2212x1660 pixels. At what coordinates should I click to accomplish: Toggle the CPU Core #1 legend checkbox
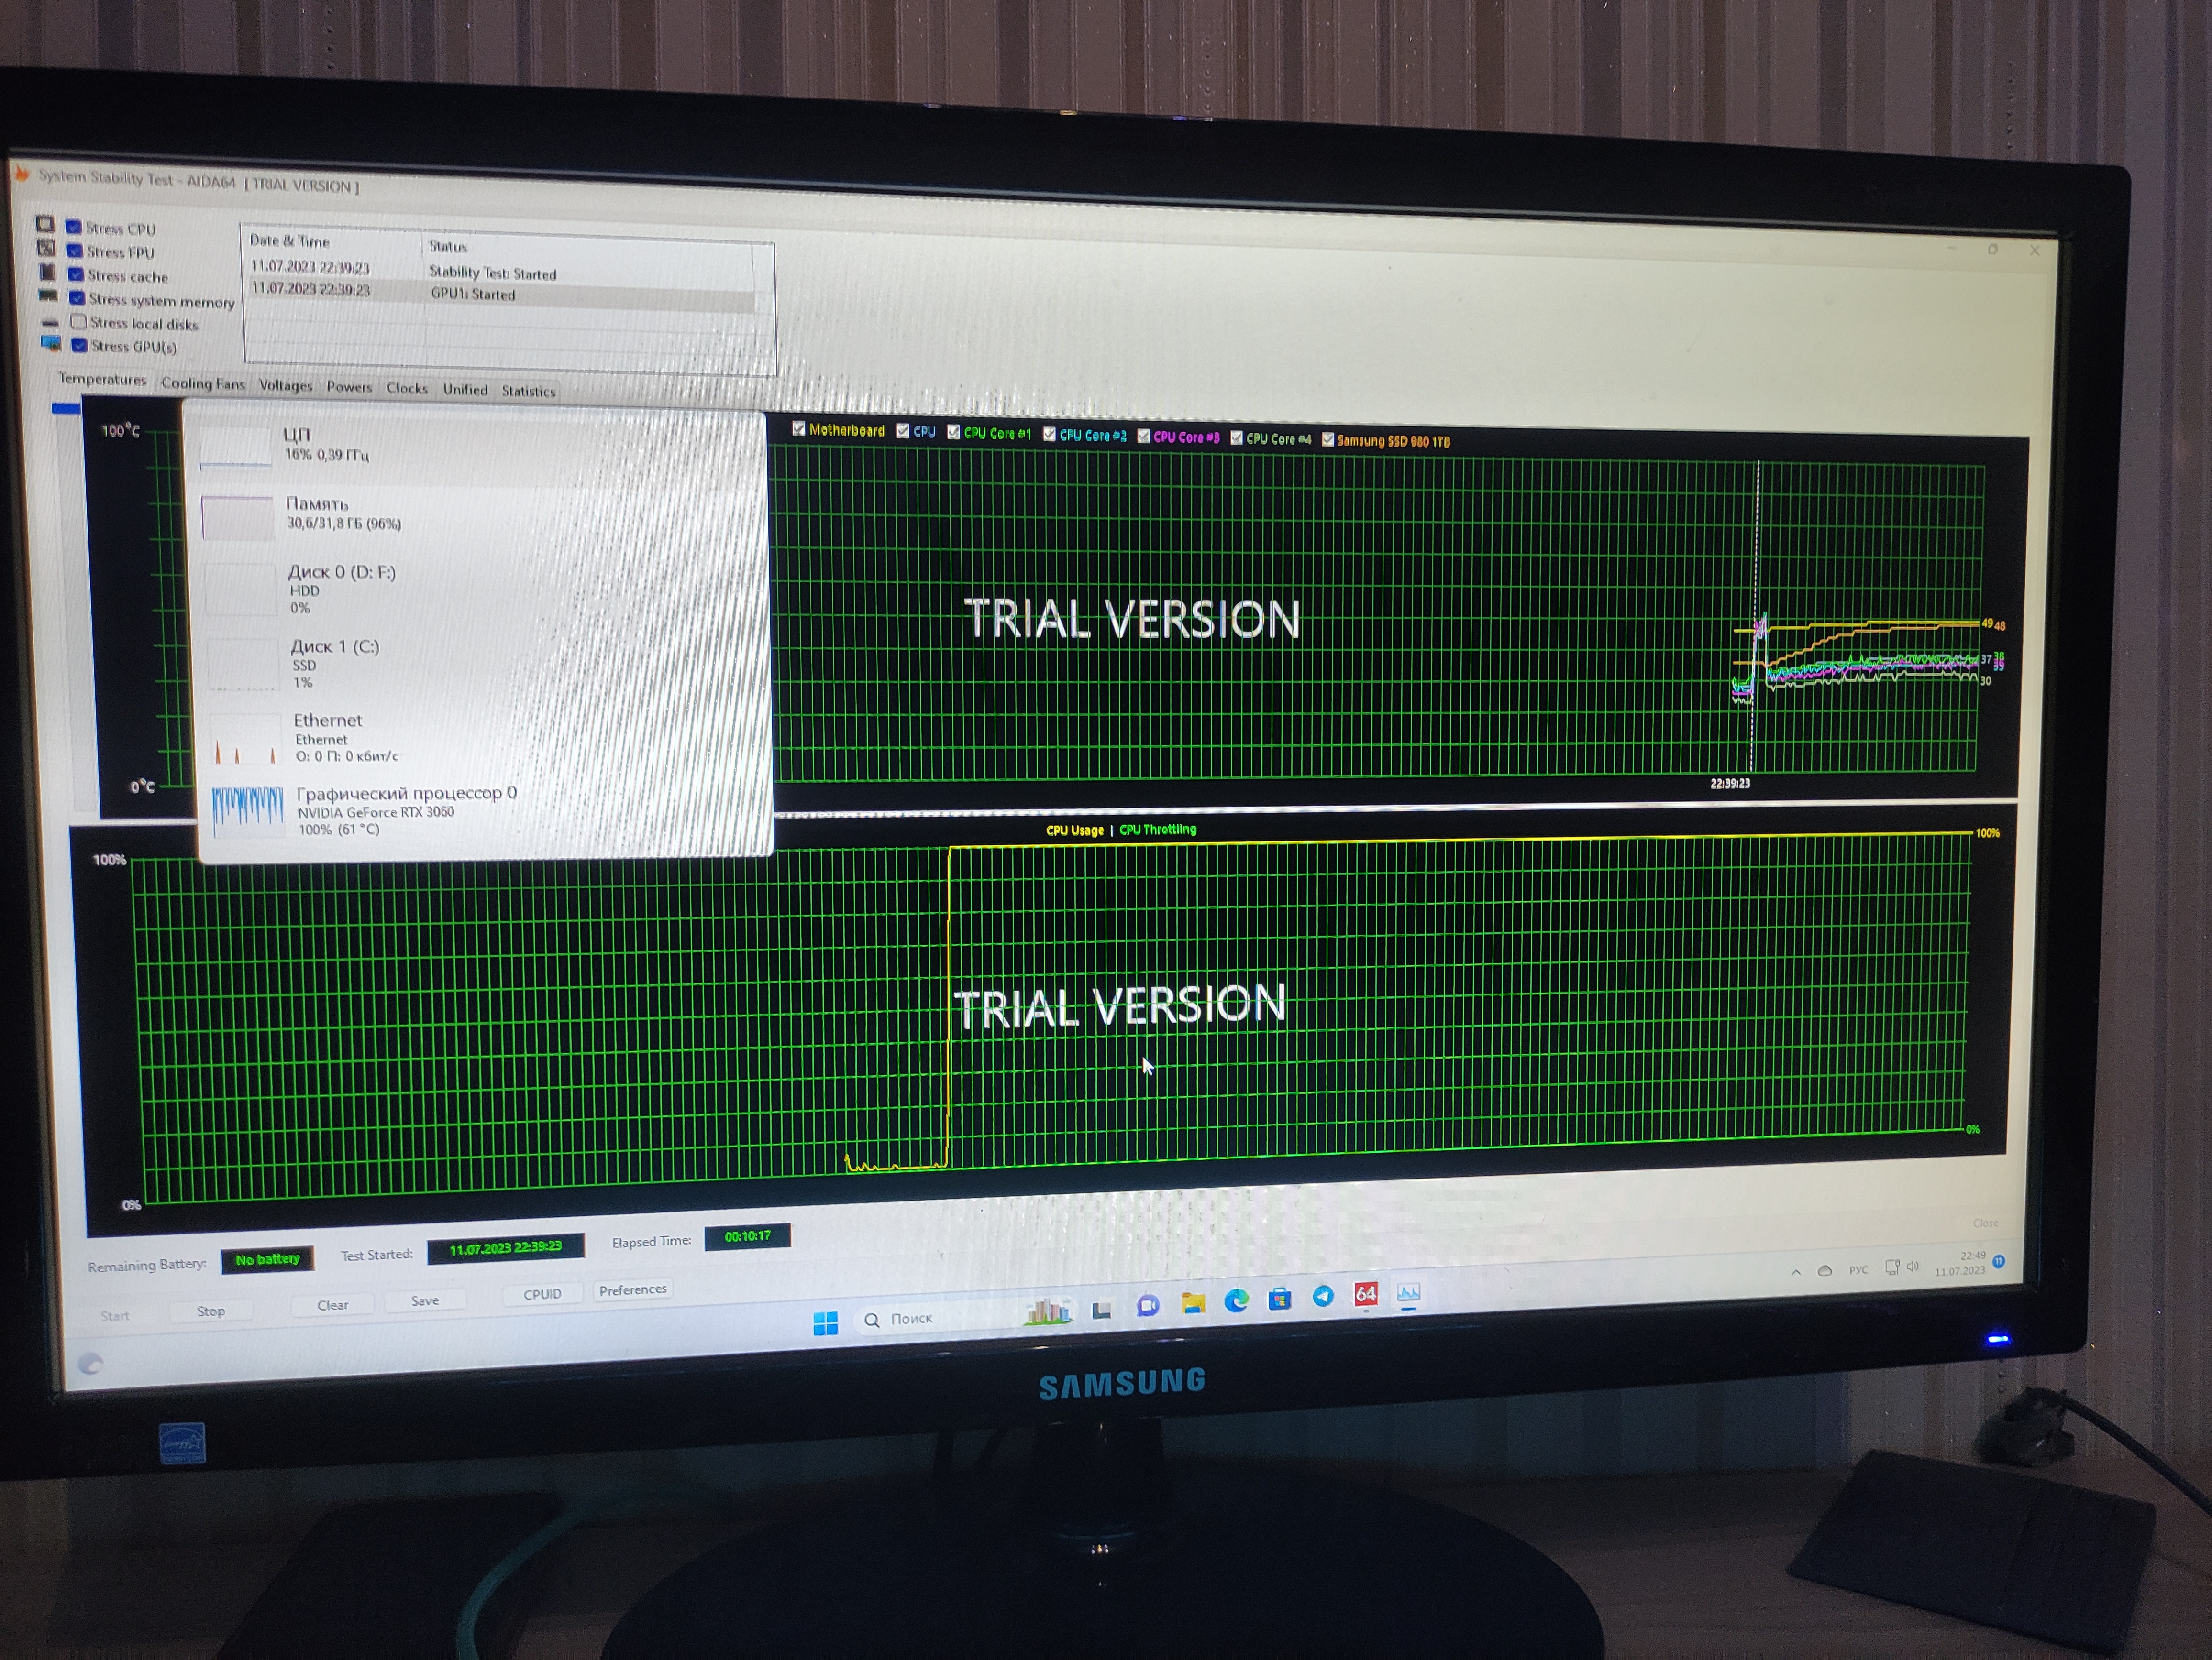coord(953,432)
